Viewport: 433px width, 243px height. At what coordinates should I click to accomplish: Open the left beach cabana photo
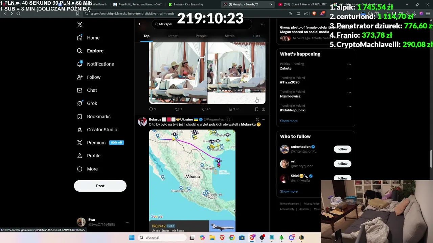178,73
